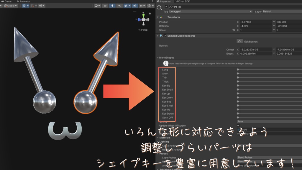Viewport: 302px width, 170px height.
Task: Click the Transform component icon
Action: pyautogui.click(x=161, y=17)
